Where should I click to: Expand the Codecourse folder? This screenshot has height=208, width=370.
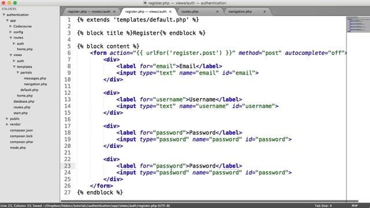tap(10, 26)
